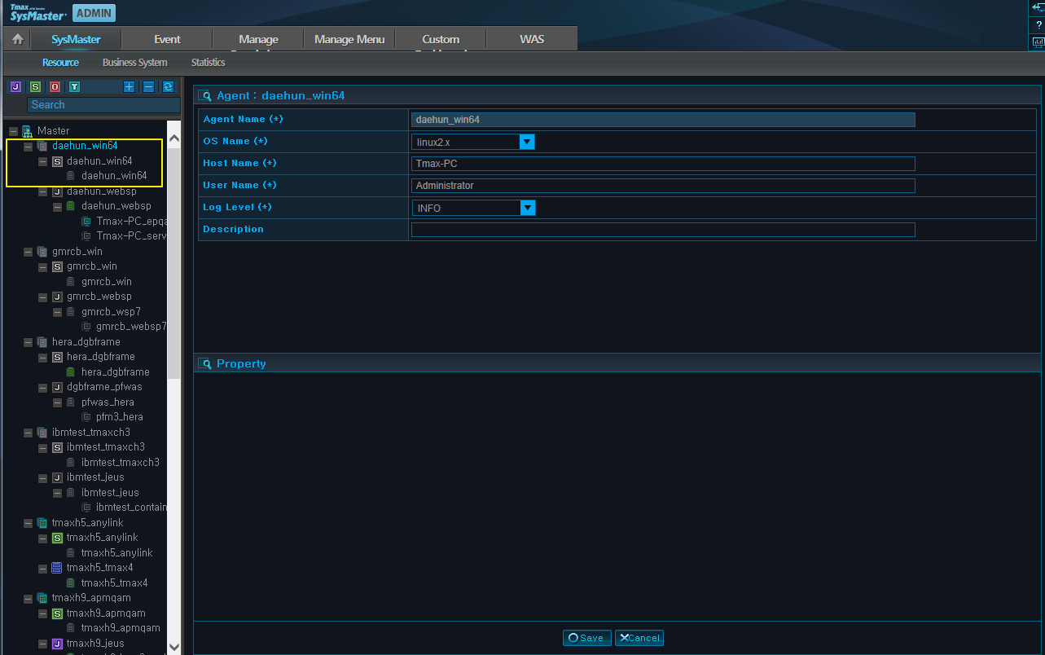Click the tree search box
This screenshot has width=1045, height=655.
point(103,105)
